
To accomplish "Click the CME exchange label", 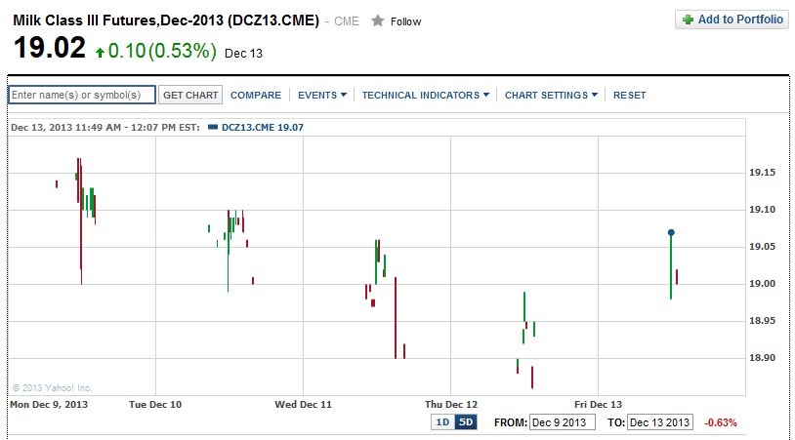I will point(347,21).
